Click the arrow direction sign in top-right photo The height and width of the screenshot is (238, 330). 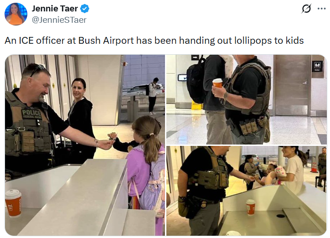tap(195, 57)
